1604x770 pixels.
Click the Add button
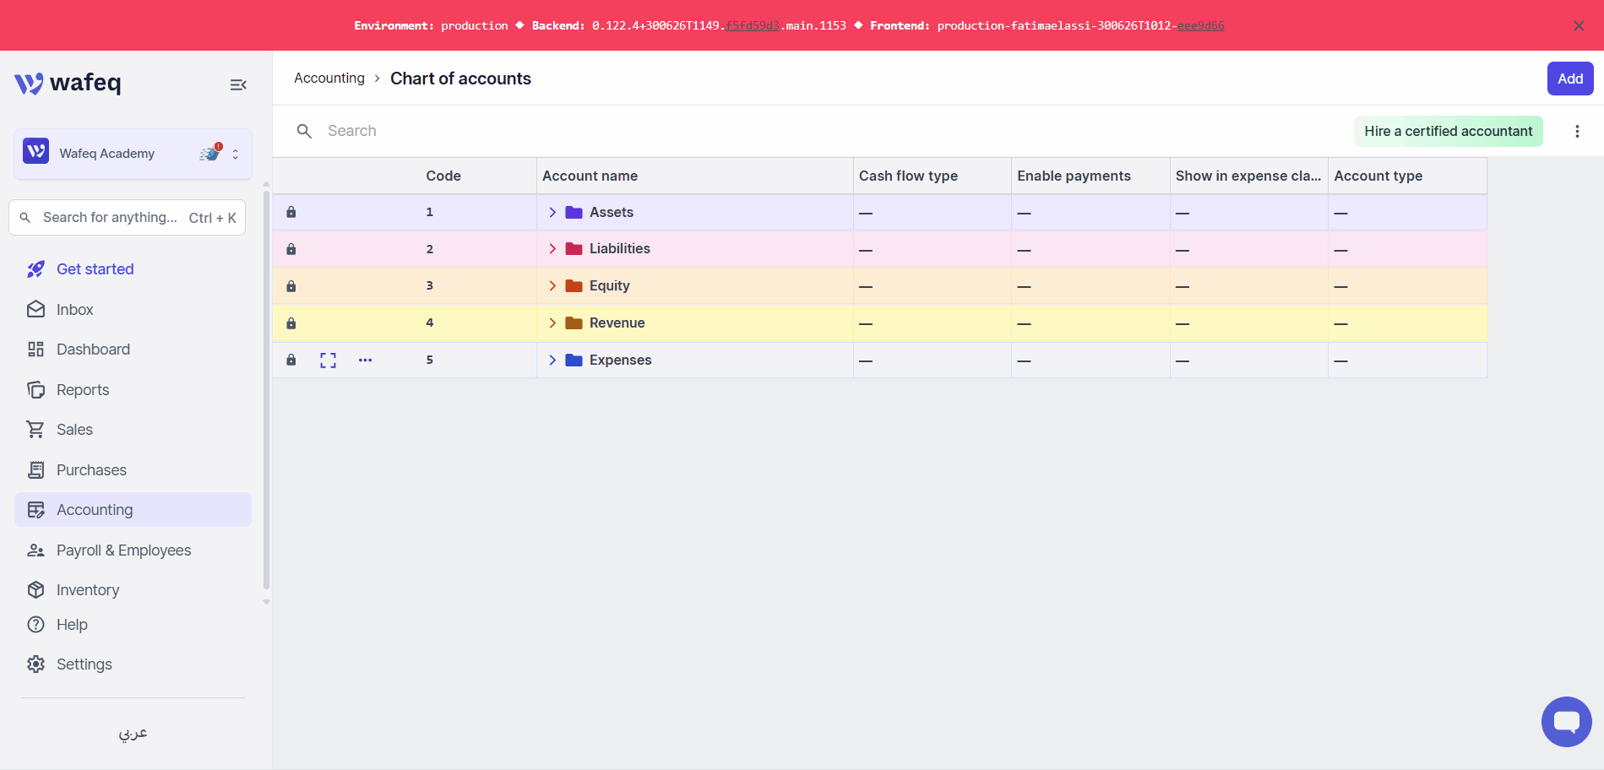(1570, 79)
